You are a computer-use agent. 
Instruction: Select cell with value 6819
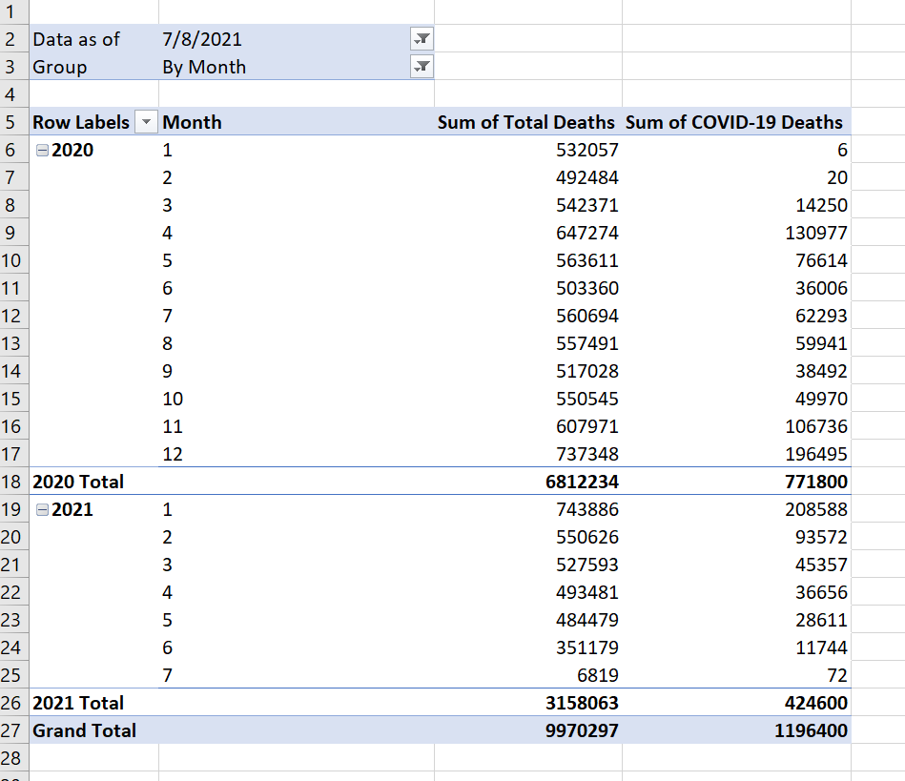528,675
